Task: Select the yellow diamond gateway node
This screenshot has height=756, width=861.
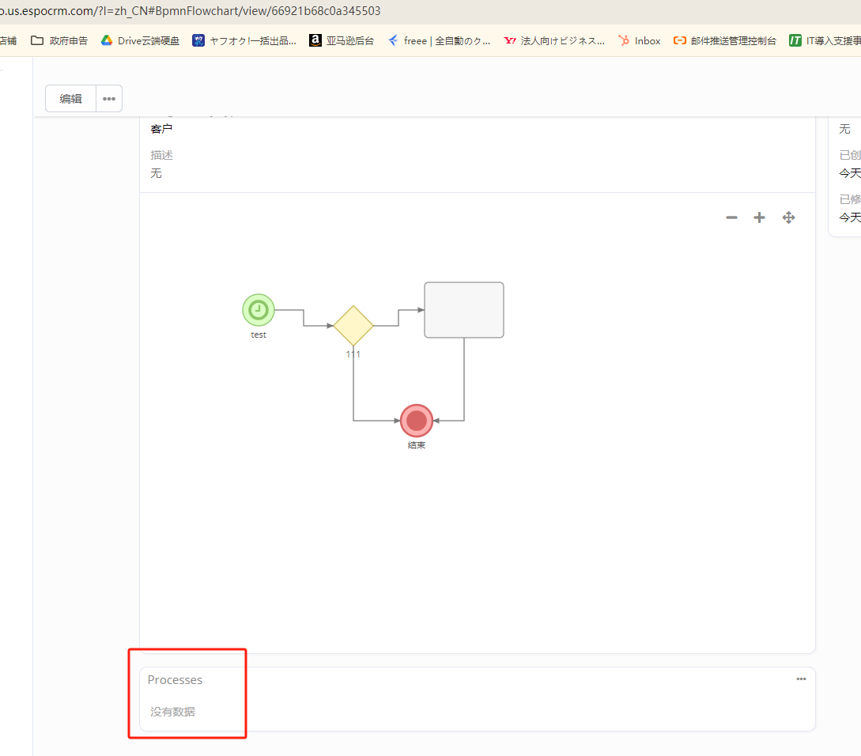Action: coord(353,325)
